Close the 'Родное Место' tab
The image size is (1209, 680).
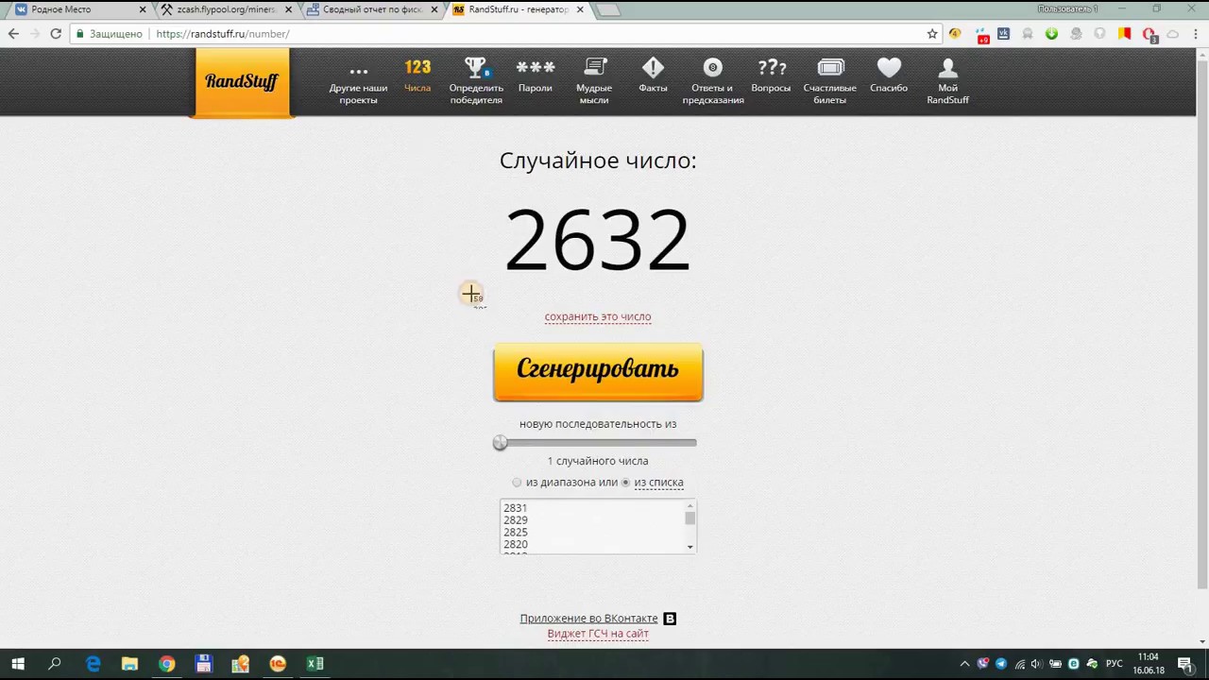pyautogui.click(x=143, y=9)
